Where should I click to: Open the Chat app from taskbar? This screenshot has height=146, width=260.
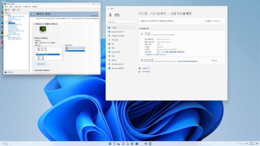click(123, 143)
